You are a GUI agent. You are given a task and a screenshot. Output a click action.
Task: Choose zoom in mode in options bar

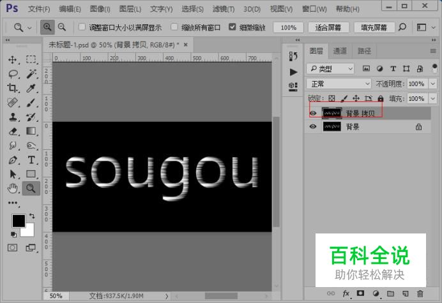pyautogui.click(x=47, y=27)
